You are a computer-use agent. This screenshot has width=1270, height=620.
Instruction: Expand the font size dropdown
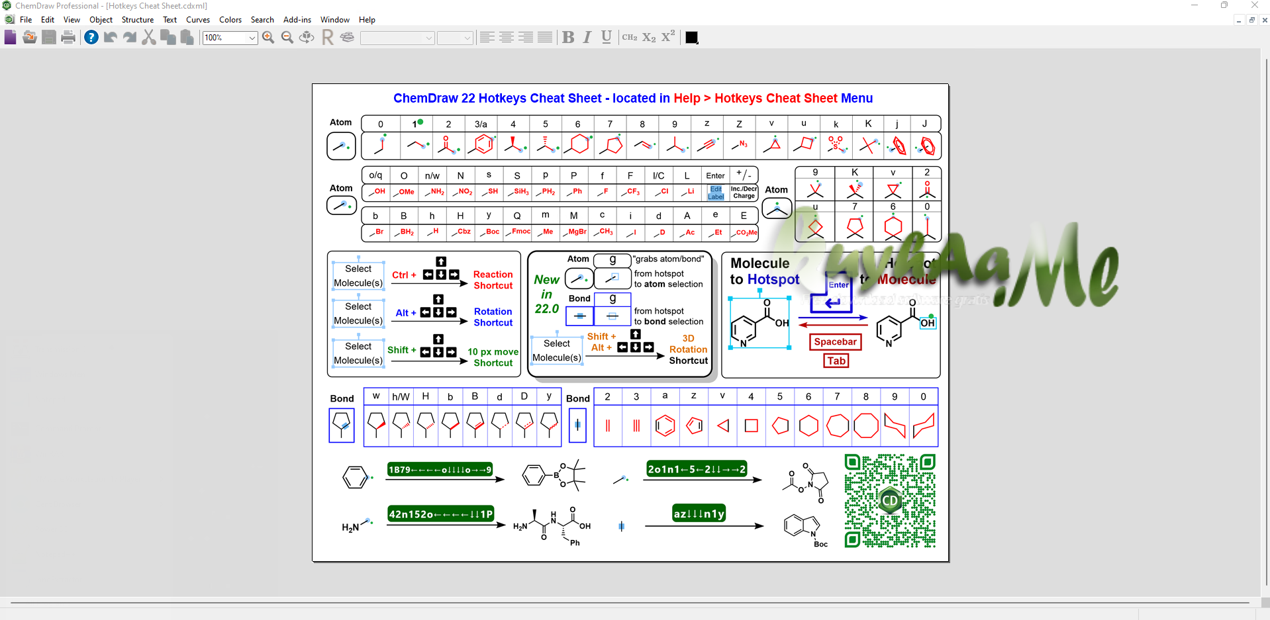click(467, 38)
